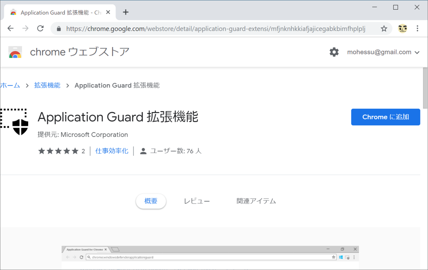Go to ホーム breadcrumb link
Screen dimensions: 428x270
click(10, 85)
